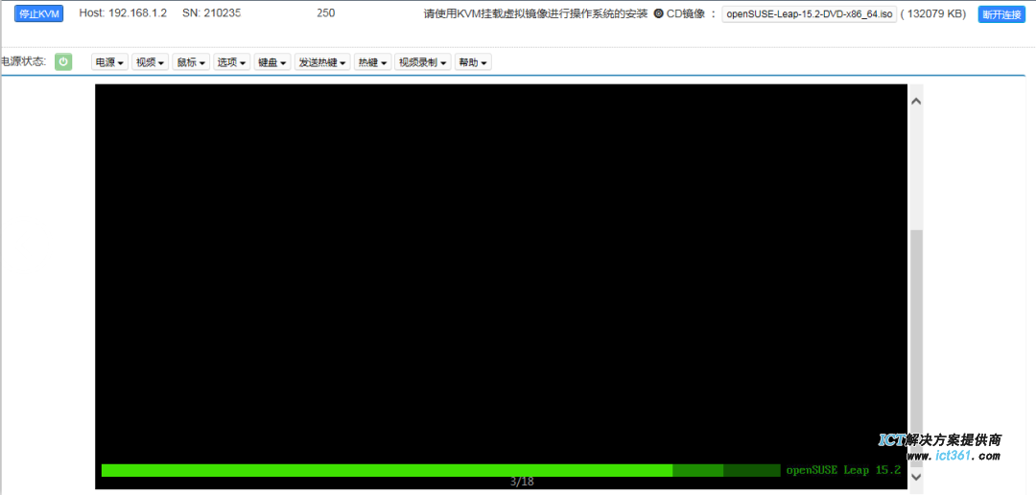Open the 视频 dropdown menu
This screenshot has width=1036, height=495.
coord(150,62)
